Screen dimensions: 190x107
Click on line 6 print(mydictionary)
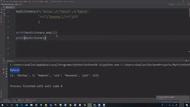[x=31, y=38]
